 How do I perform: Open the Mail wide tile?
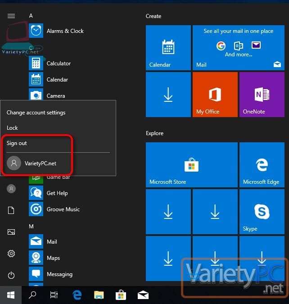click(239, 47)
